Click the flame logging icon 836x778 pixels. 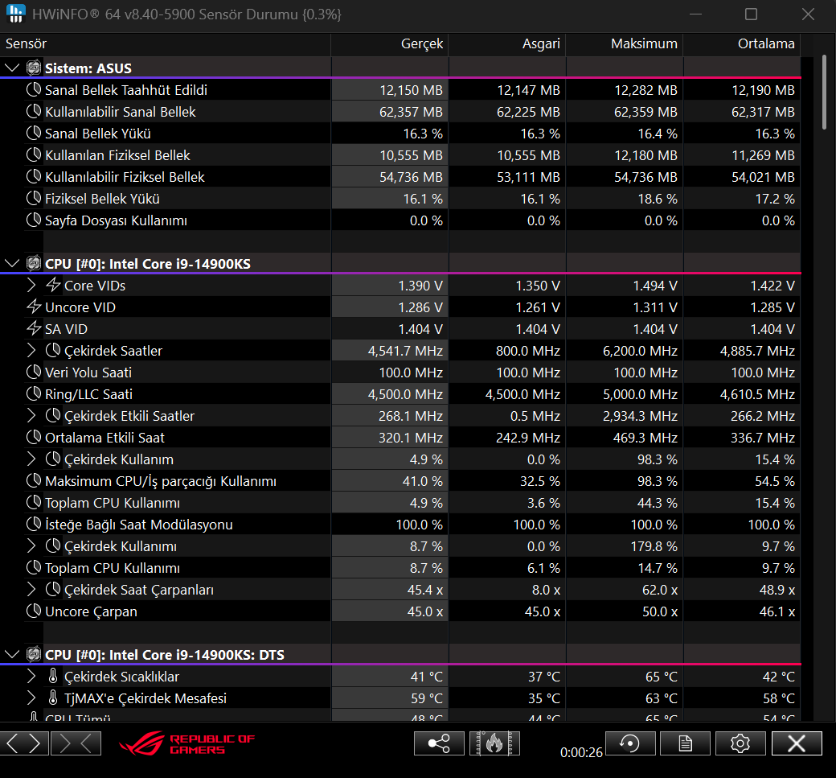(x=494, y=743)
